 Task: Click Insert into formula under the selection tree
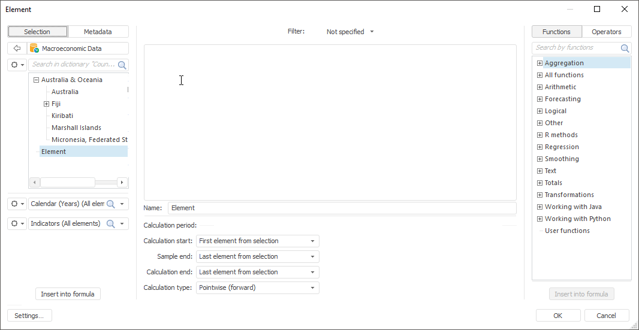pos(68,294)
